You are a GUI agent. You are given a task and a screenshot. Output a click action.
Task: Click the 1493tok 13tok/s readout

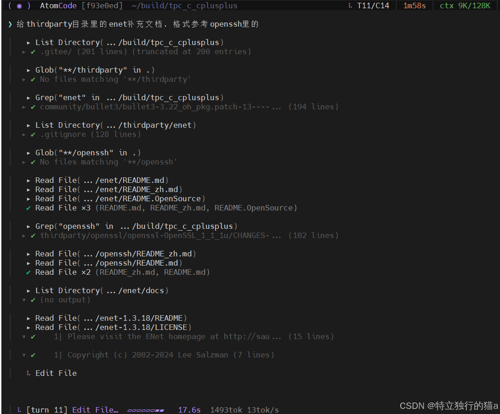(x=244, y=410)
